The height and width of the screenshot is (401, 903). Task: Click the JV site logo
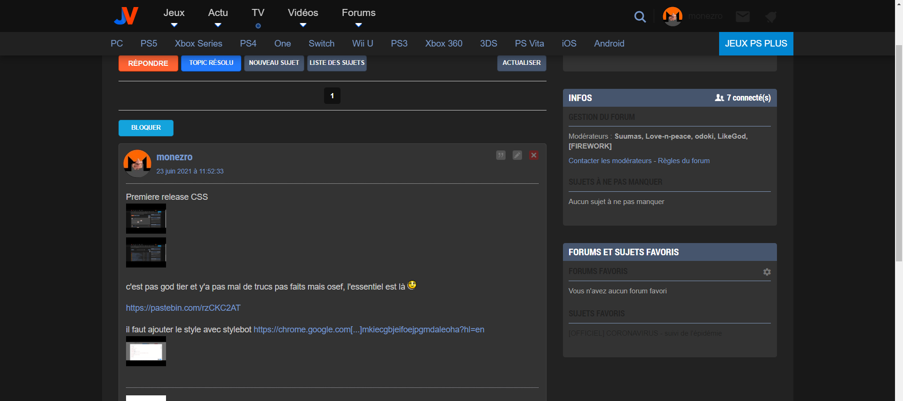pyautogui.click(x=126, y=16)
